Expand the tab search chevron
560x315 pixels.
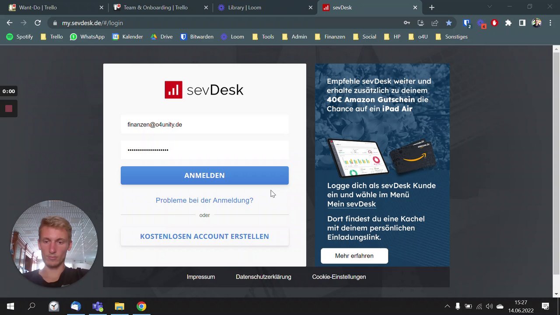(490, 7)
